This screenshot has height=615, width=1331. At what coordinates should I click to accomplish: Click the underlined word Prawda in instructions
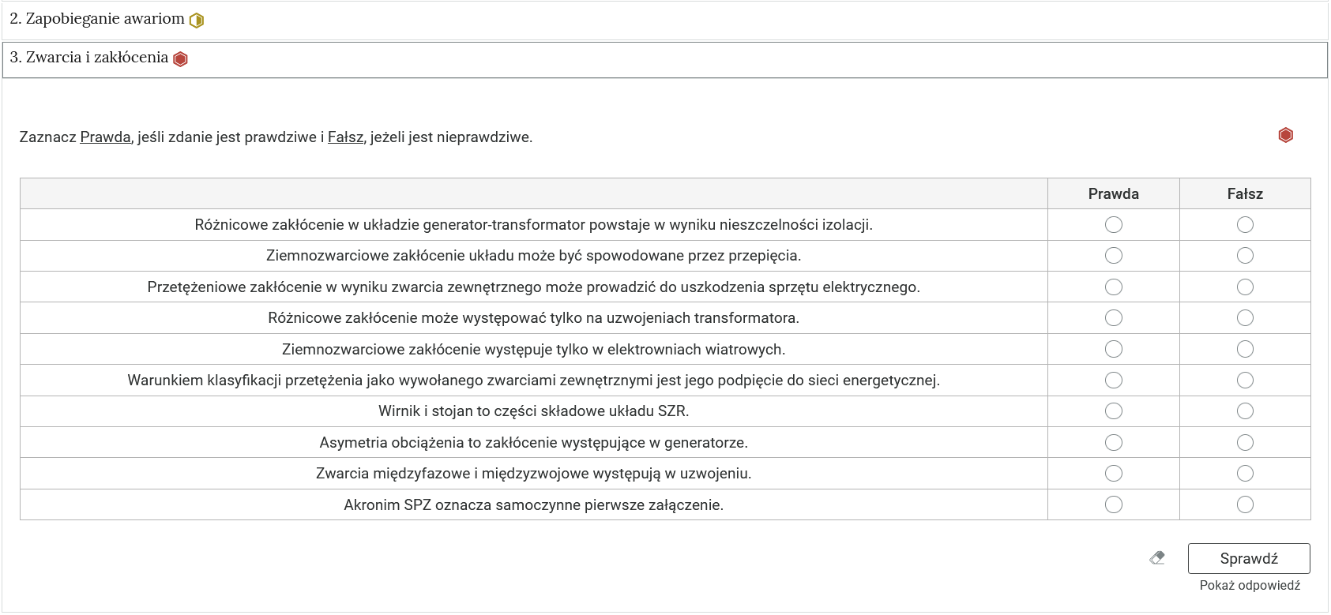tap(105, 137)
